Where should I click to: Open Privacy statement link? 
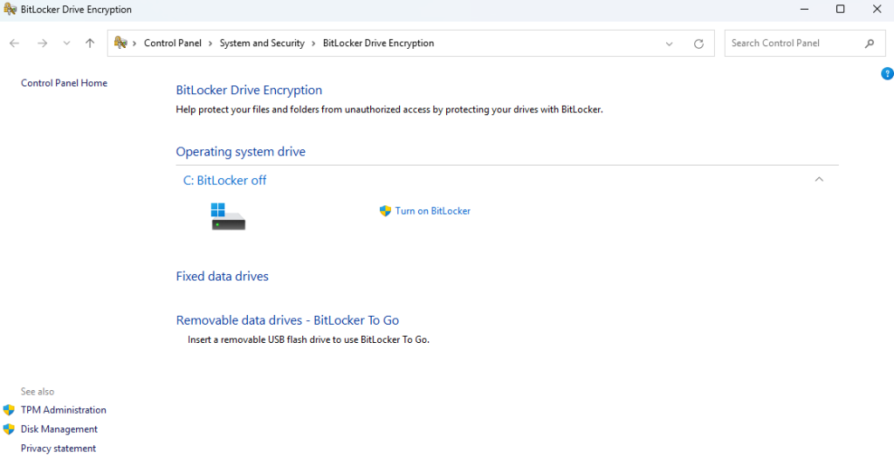58,449
